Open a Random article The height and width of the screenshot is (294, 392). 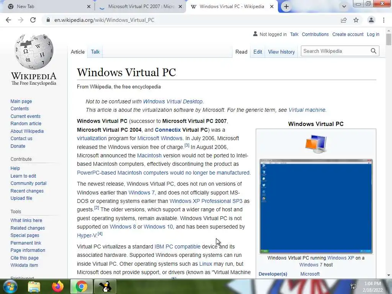[26, 124]
